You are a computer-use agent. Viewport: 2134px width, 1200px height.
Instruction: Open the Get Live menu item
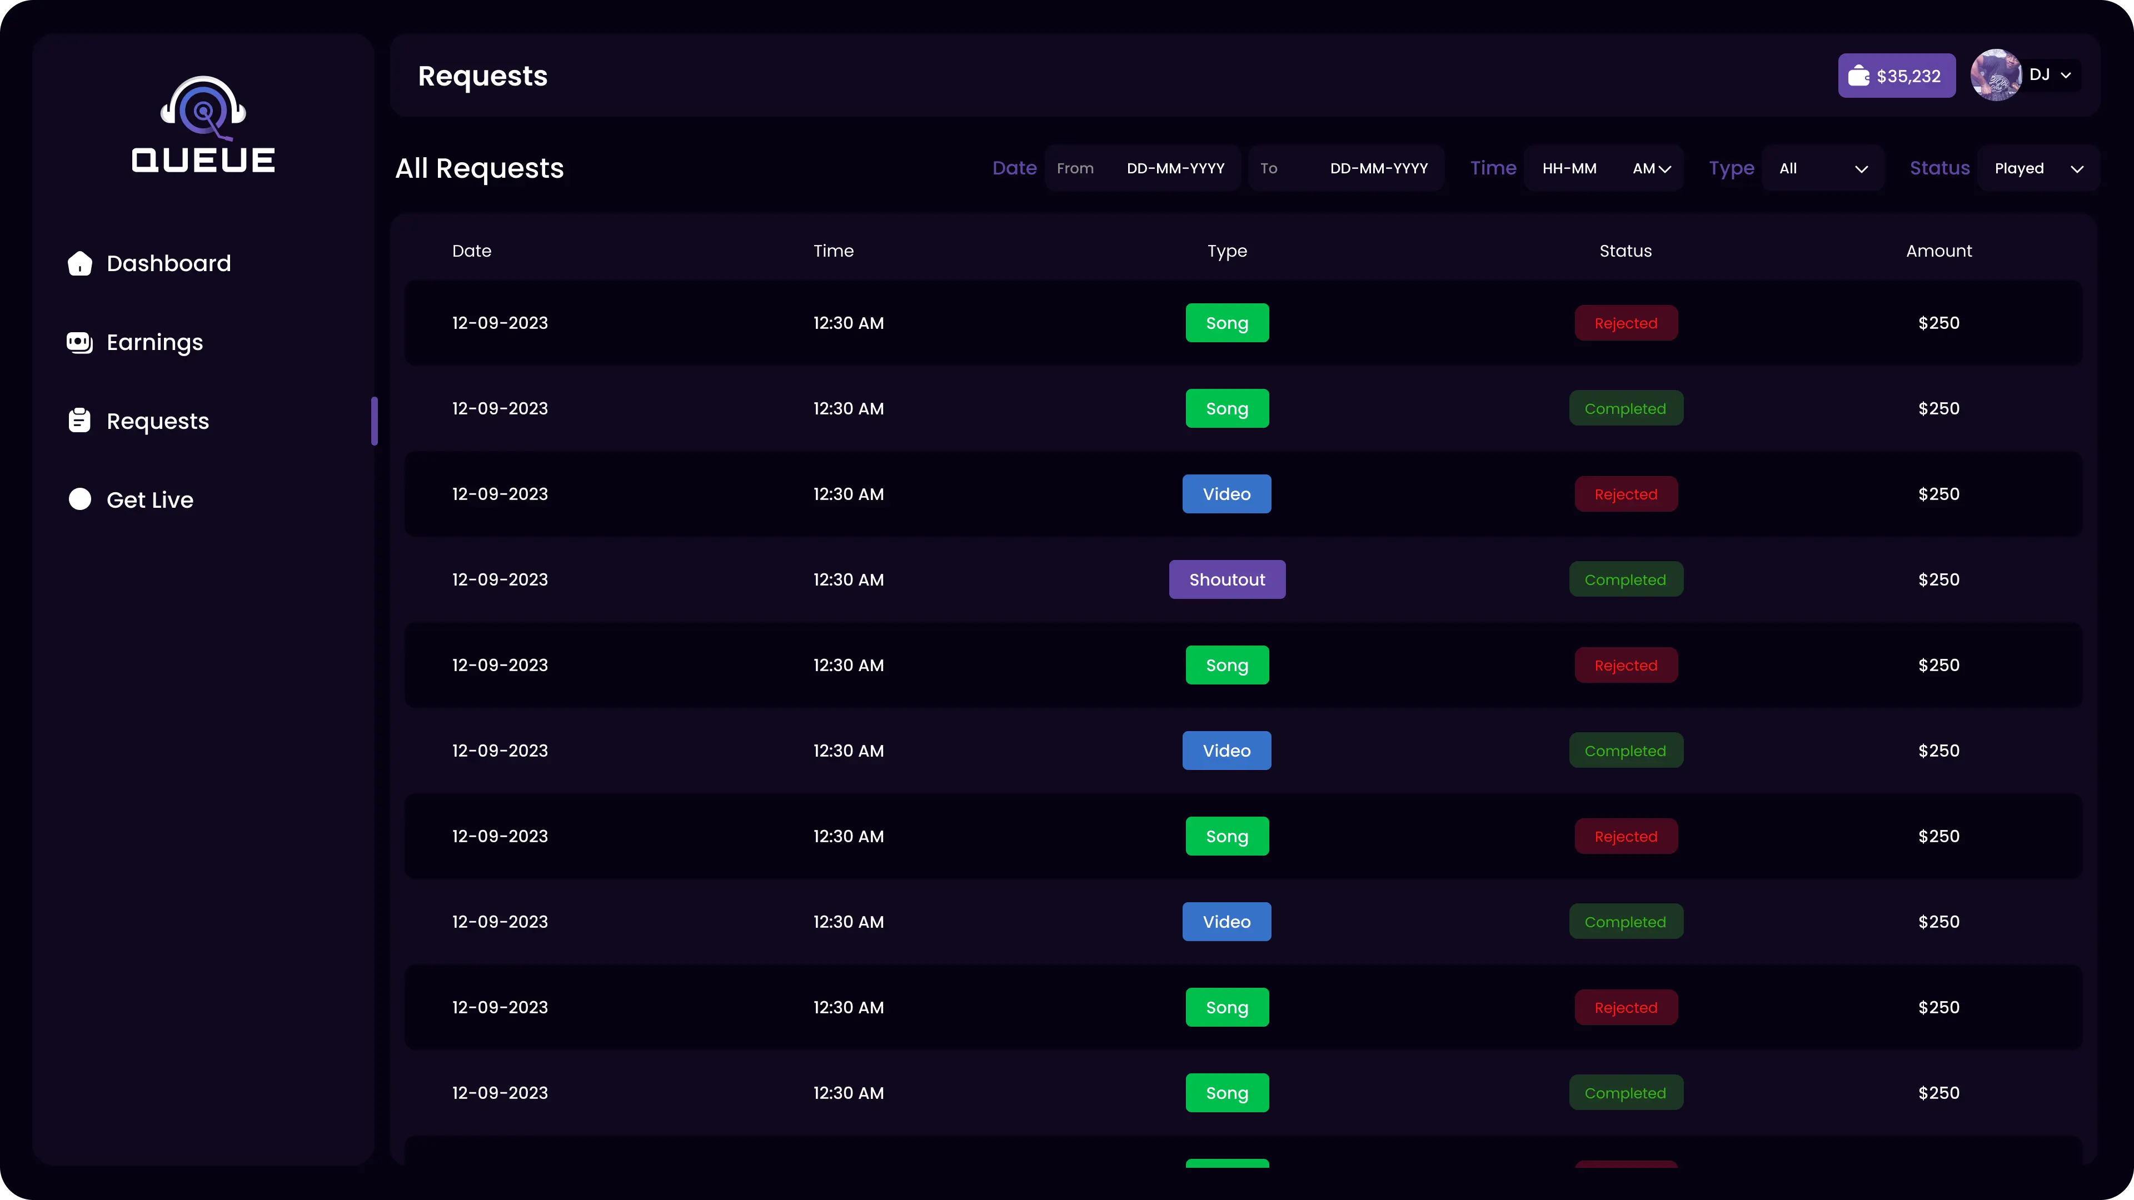click(x=150, y=499)
